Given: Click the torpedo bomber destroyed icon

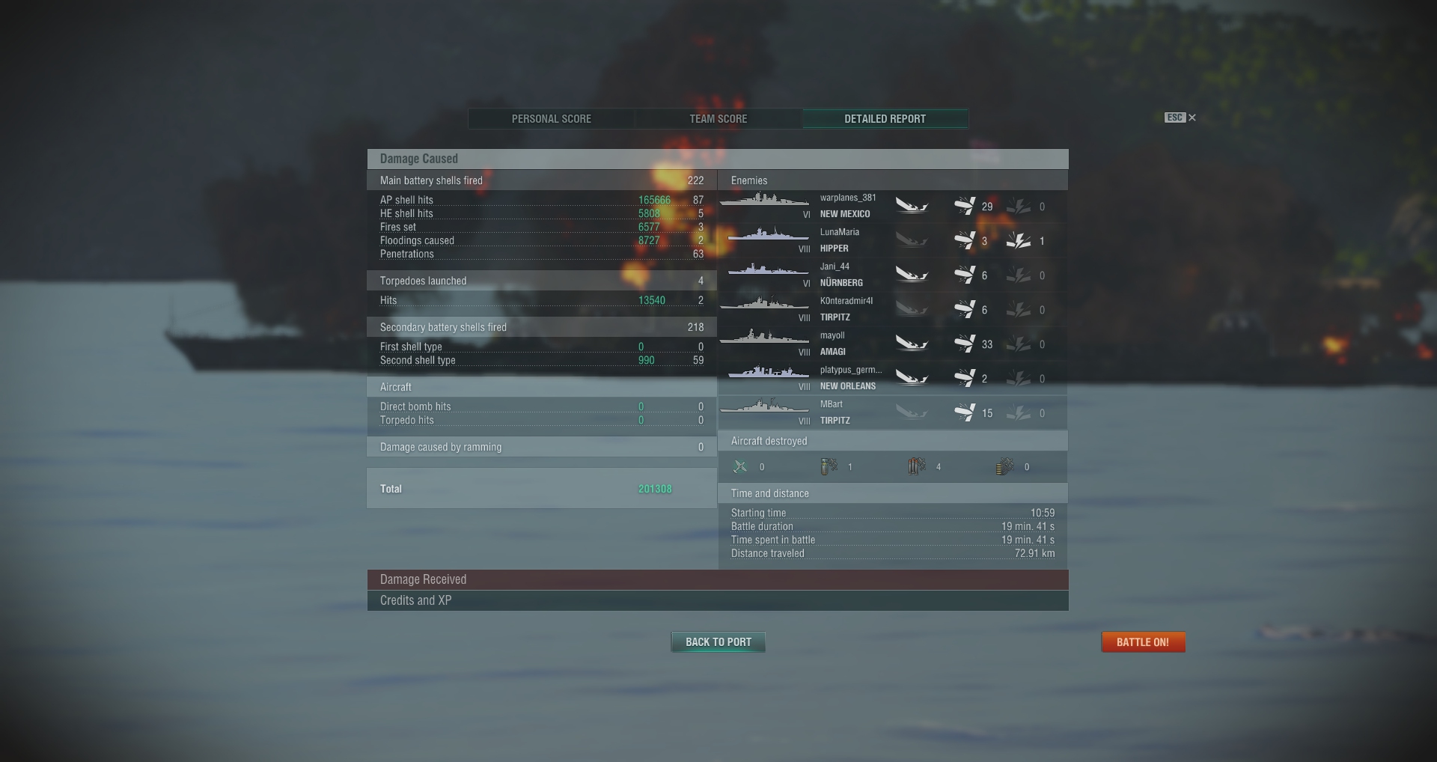Looking at the screenshot, I should (x=917, y=466).
